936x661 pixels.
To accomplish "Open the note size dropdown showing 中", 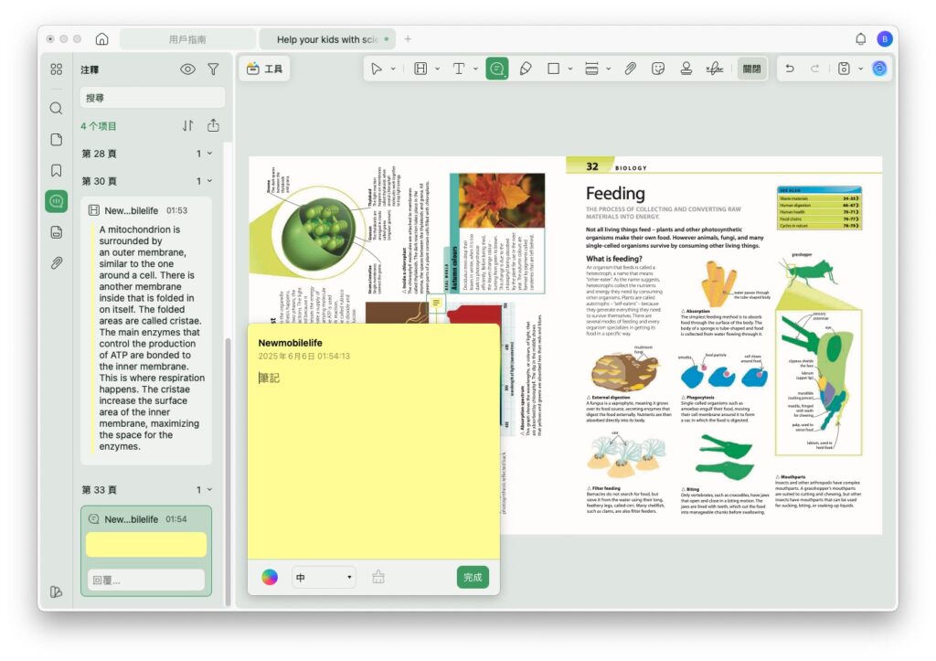I will pos(324,578).
